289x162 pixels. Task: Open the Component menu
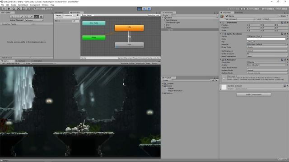(35, 5)
